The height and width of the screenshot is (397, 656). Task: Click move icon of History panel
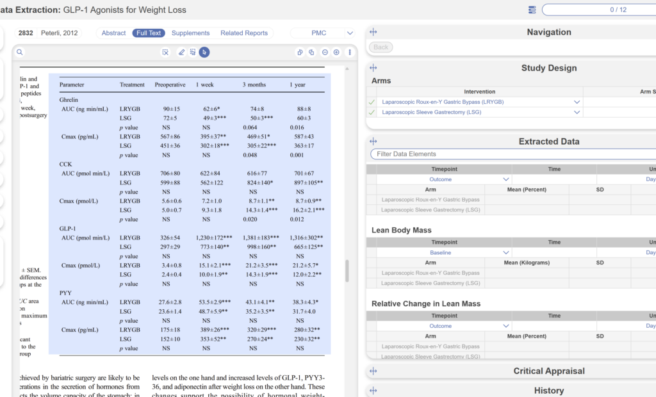tap(373, 391)
